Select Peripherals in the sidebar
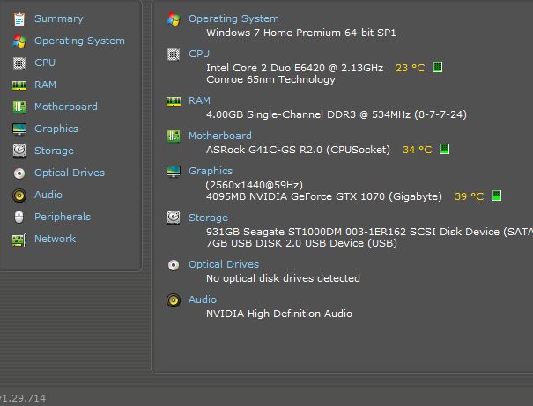The height and width of the screenshot is (406, 533). [63, 218]
